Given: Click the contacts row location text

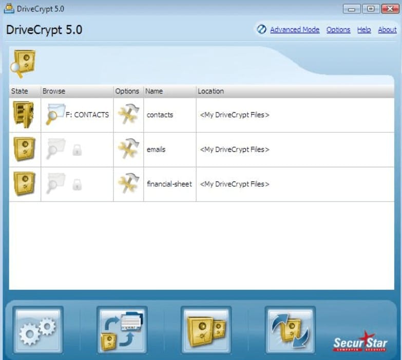Looking at the screenshot, I should [x=235, y=115].
